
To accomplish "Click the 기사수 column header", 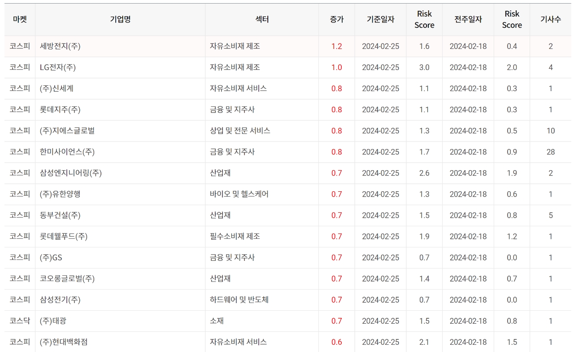I will pos(550,19).
